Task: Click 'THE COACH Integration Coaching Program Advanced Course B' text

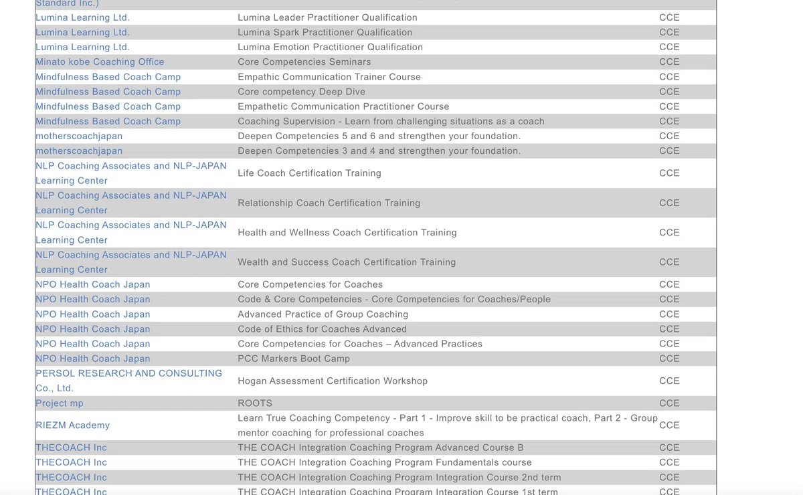Action: pyautogui.click(x=381, y=448)
